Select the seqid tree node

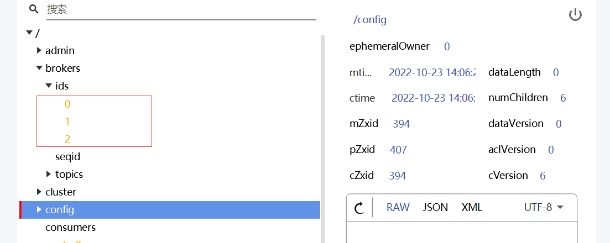[67, 157]
